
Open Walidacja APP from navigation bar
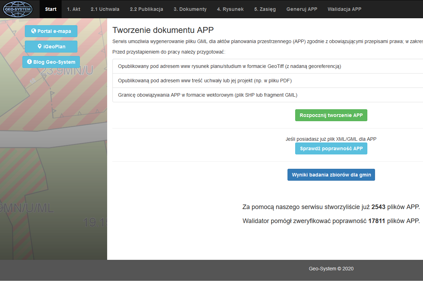[344, 9]
